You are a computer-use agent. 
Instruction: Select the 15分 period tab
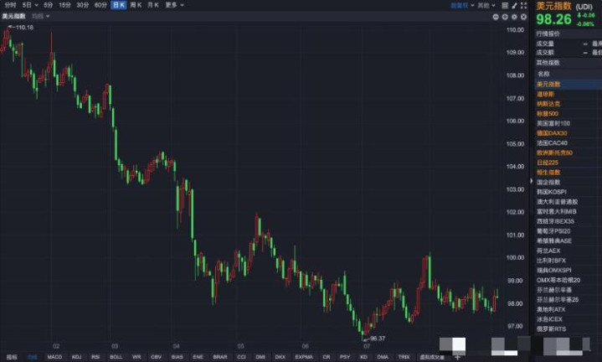pos(64,5)
